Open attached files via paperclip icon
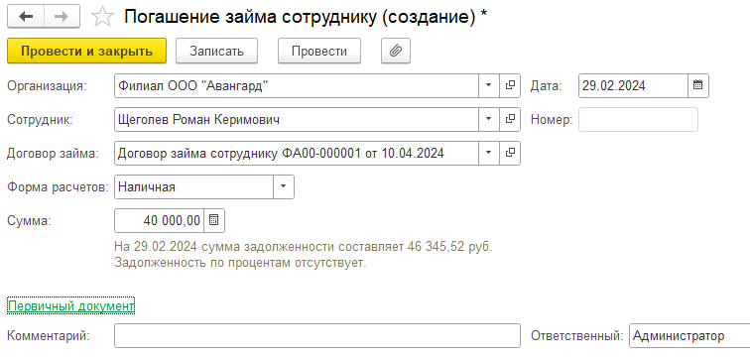 point(396,52)
